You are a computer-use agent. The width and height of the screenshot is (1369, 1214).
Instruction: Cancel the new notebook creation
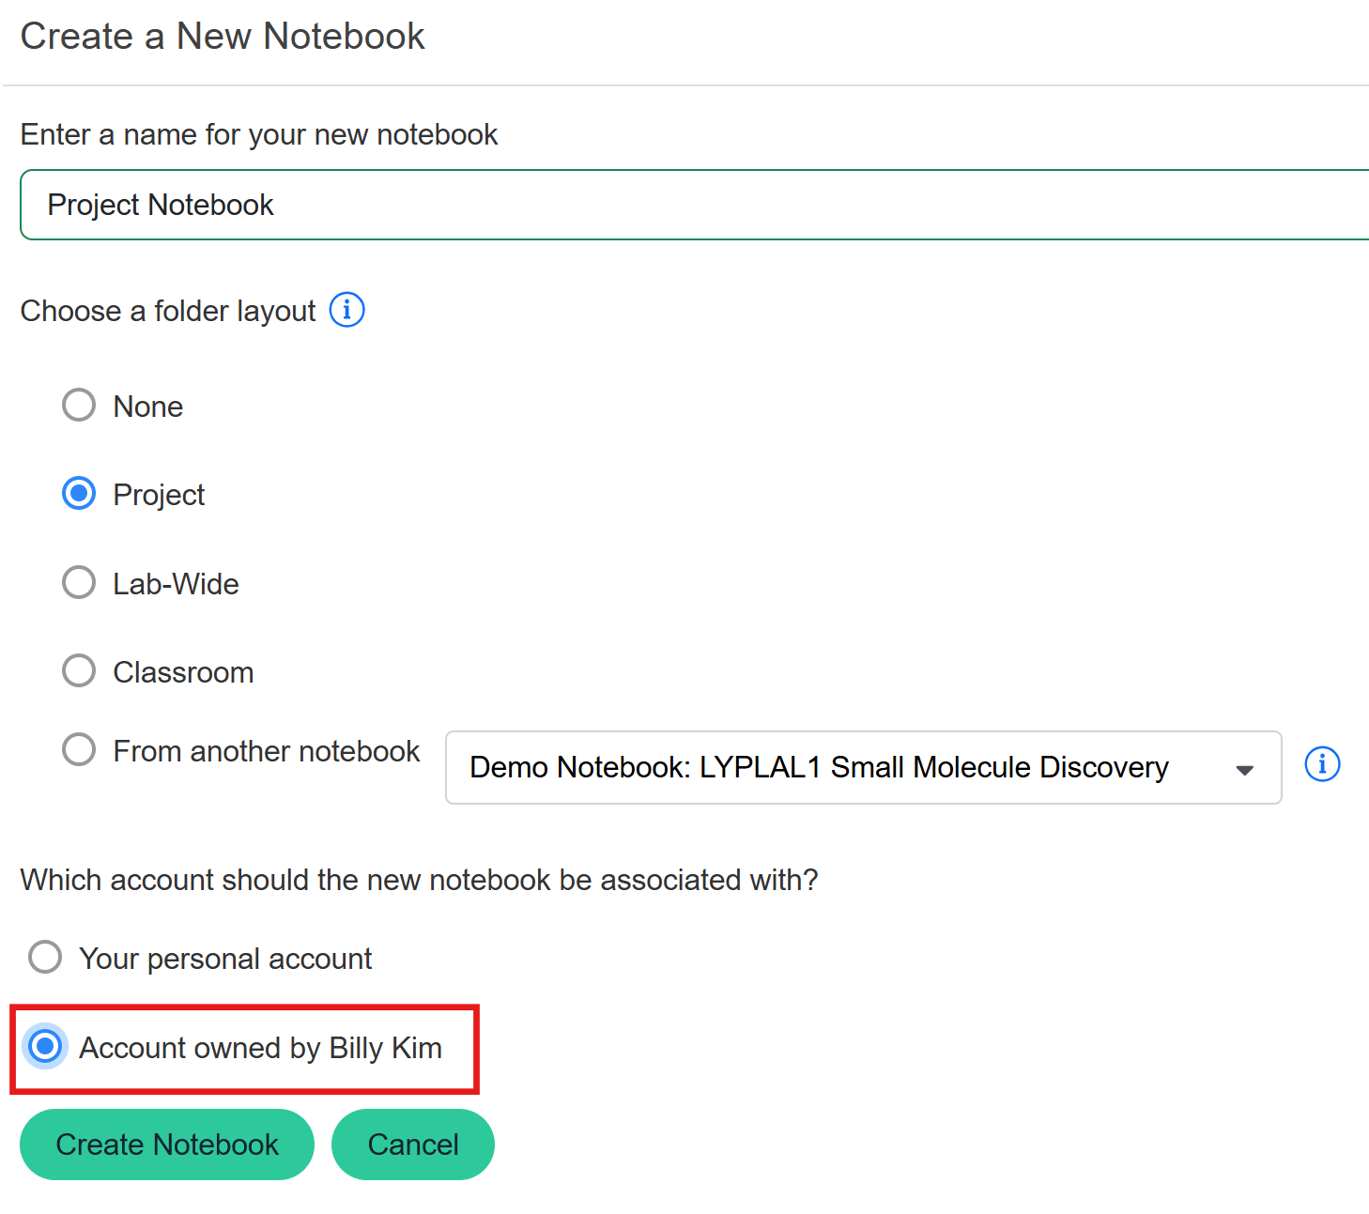[x=412, y=1145]
